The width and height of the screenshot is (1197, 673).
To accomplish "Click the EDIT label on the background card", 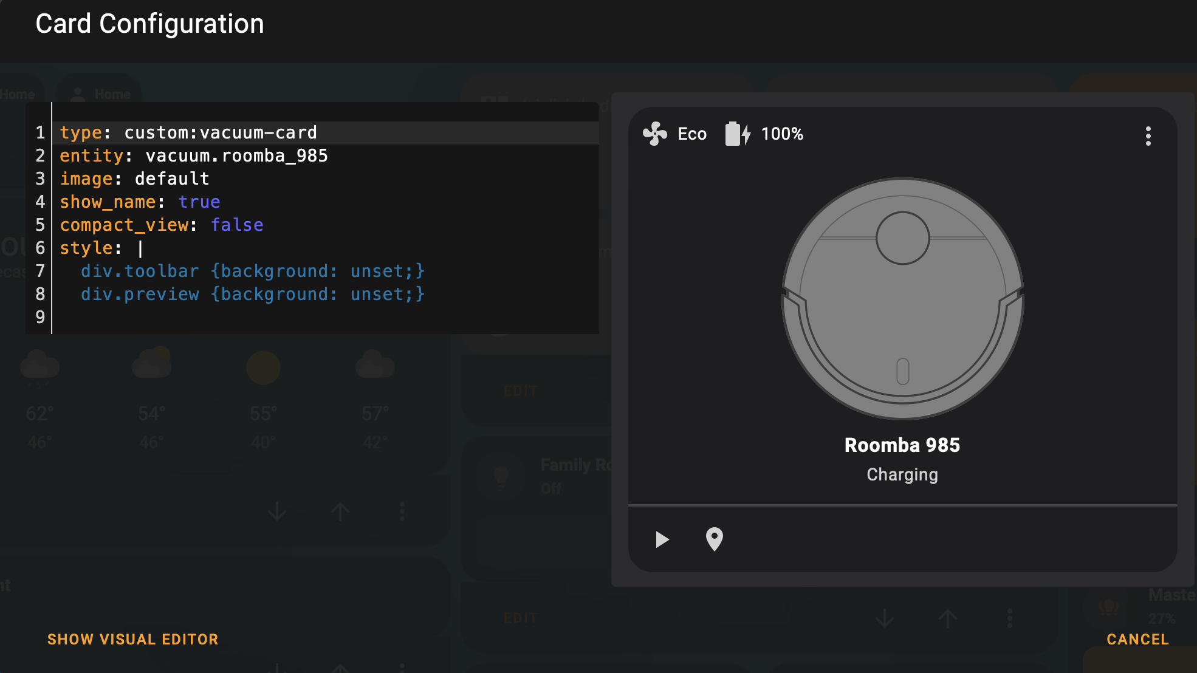I will [520, 391].
